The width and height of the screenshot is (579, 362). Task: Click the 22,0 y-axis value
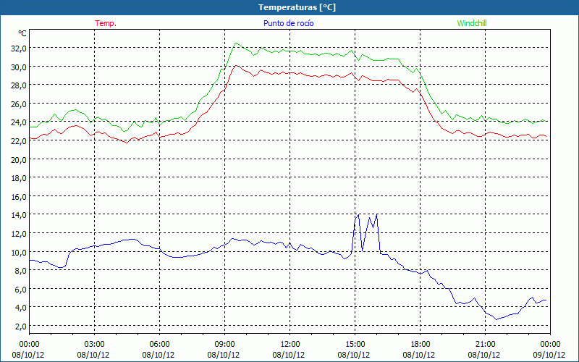pos(19,141)
